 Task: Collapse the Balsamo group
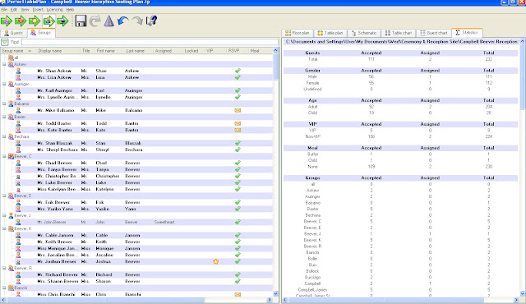[4, 104]
